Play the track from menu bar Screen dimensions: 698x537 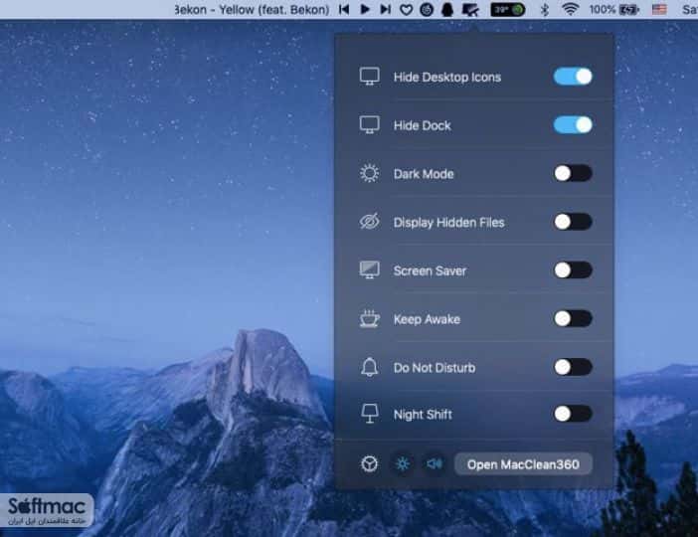pyautogui.click(x=365, y=9)
